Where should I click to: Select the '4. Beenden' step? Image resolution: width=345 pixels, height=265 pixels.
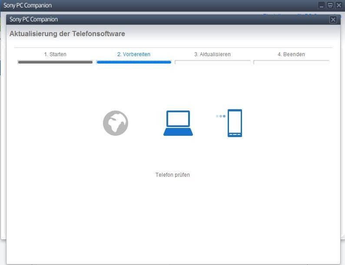[291, 54]
